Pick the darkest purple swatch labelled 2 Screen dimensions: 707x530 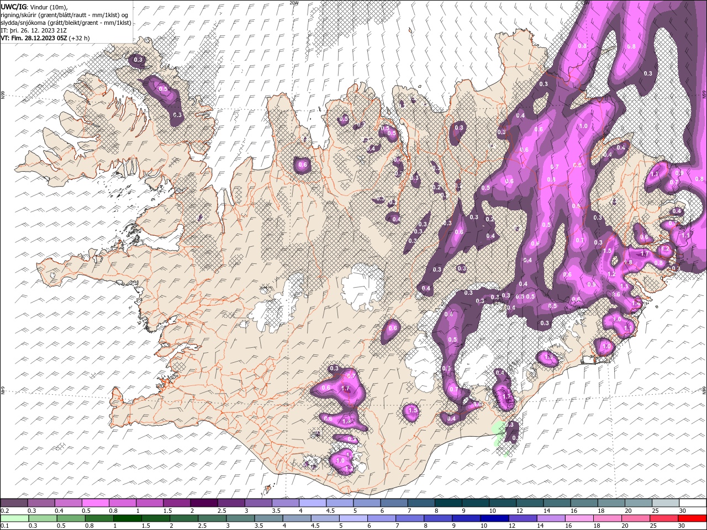pyautogui.click(x=204, y=503)
